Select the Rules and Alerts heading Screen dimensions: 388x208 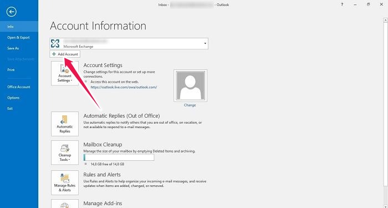tap(102, 175)
